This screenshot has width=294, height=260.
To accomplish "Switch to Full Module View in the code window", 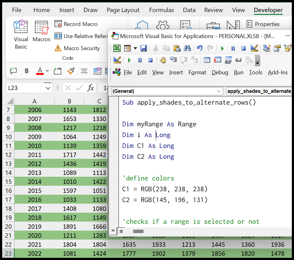I will (x=121, y=231).
